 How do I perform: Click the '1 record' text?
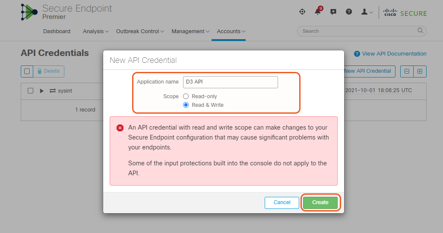click(85, 110)
